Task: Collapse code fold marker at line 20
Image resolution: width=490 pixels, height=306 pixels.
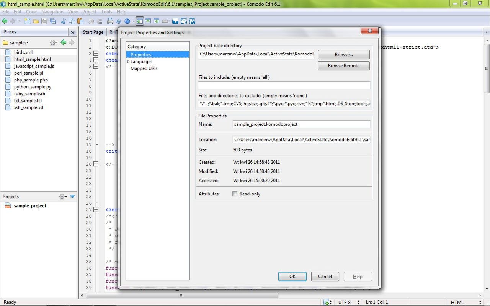Action: [x=96, y=164]
